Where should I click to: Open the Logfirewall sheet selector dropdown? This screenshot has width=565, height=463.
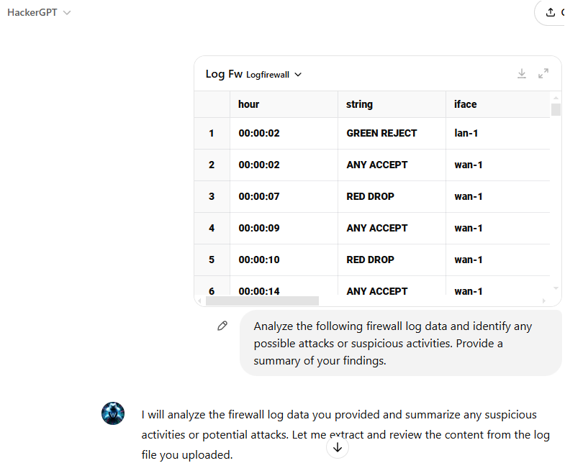point(274,75)
